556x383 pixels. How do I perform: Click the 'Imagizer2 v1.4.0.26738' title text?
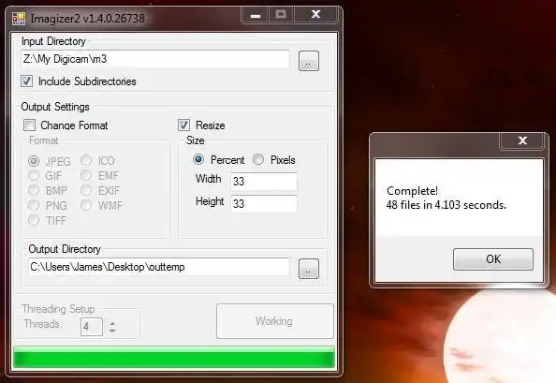click(x=88, y=19)
